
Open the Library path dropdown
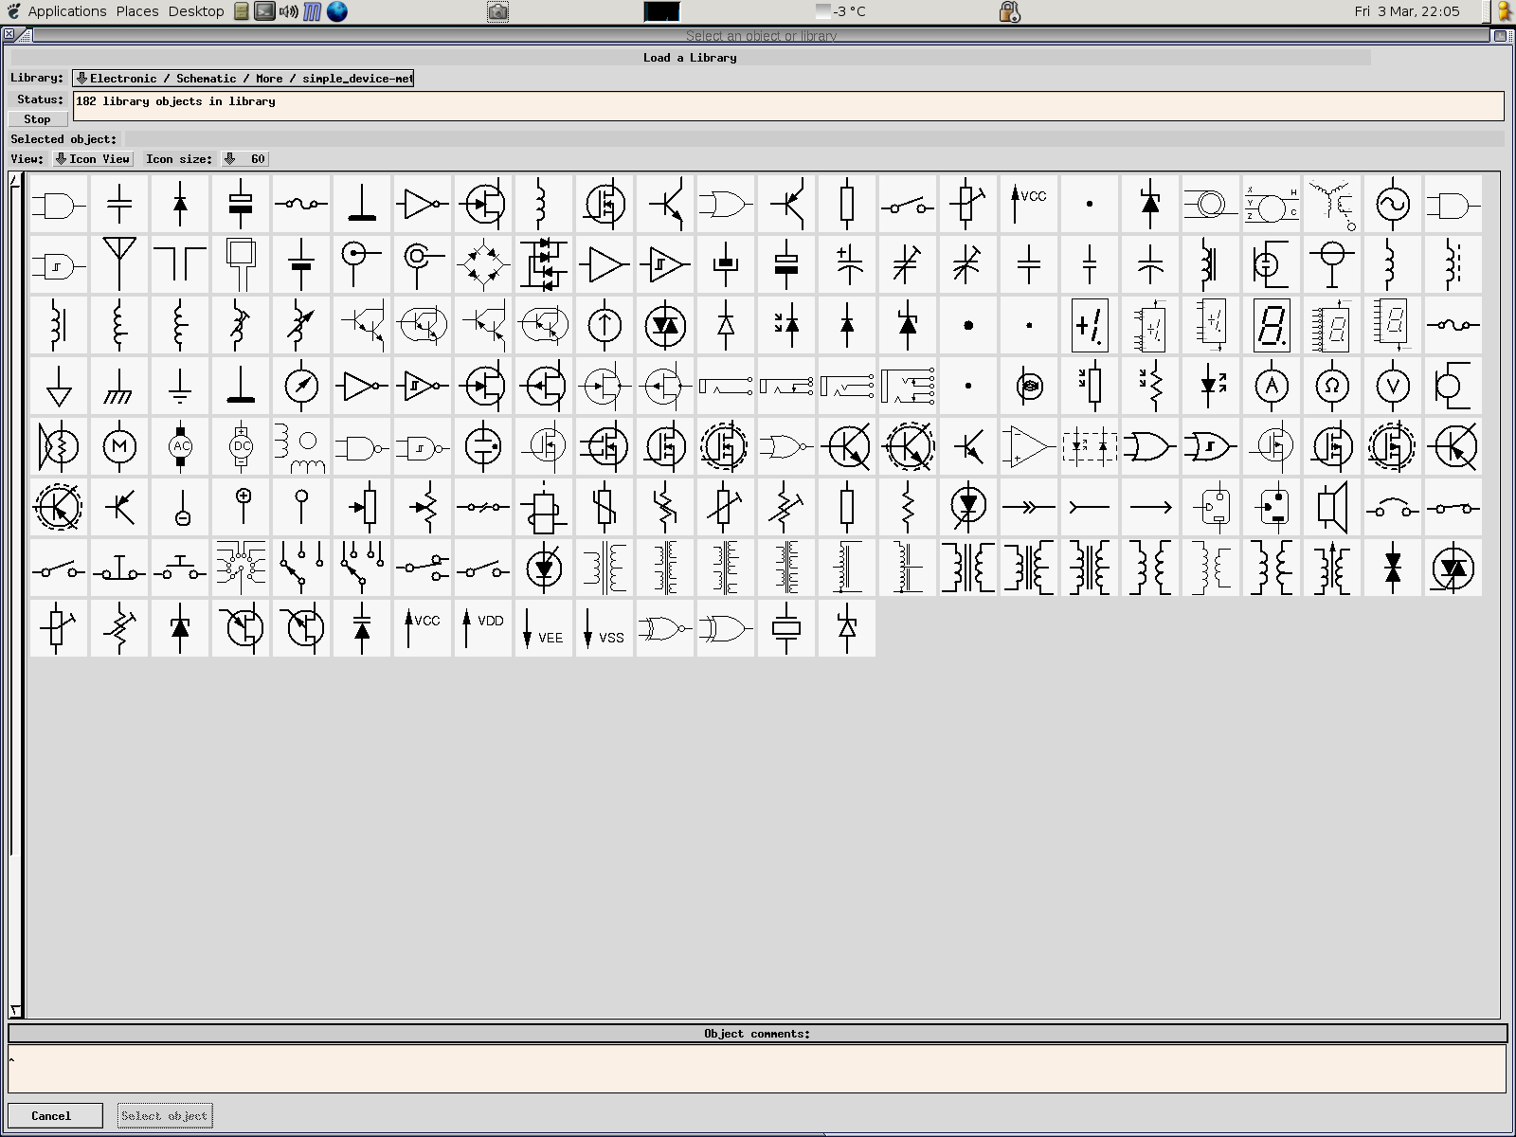click(244, 79)
